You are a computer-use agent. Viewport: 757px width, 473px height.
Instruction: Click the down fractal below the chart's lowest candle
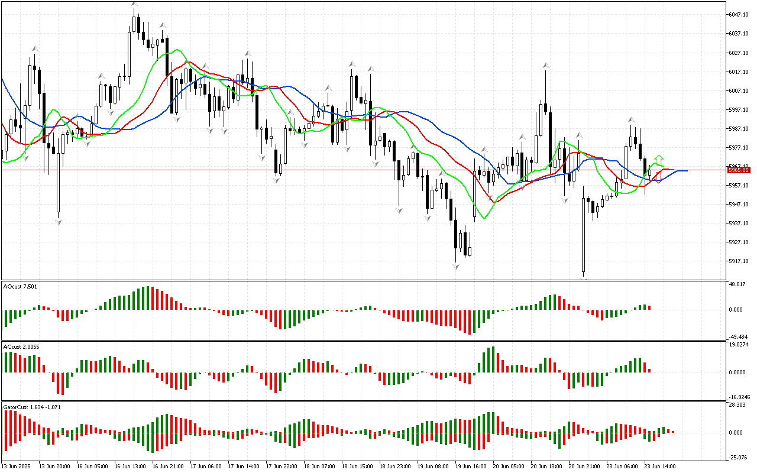(x=583, y=278)
